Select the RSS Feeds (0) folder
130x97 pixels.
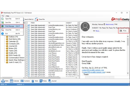15,55
